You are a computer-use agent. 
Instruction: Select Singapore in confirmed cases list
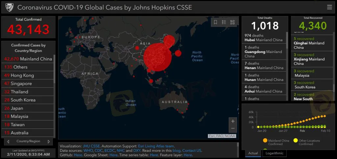click(28, 84)
